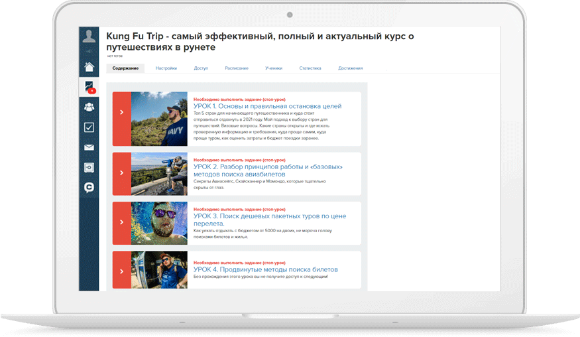Viewport: 580px width, 337px height.
Task: Switch to the Достижения tab
Action: 350,68
